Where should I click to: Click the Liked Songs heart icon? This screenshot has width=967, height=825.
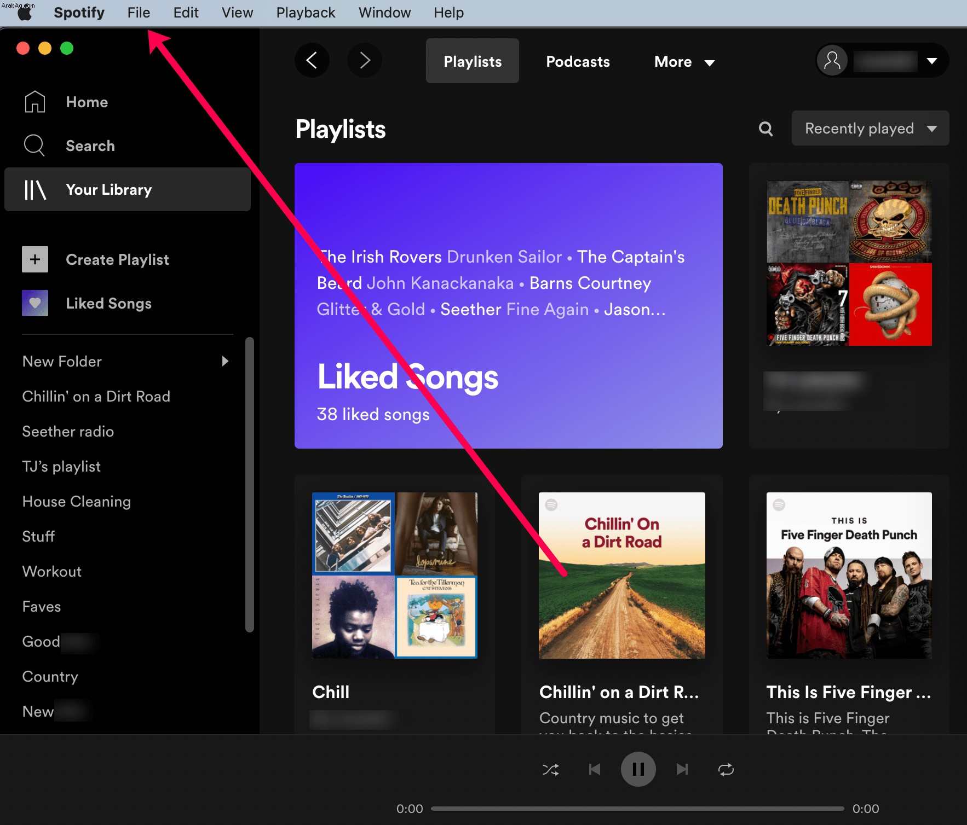point(35,303)
